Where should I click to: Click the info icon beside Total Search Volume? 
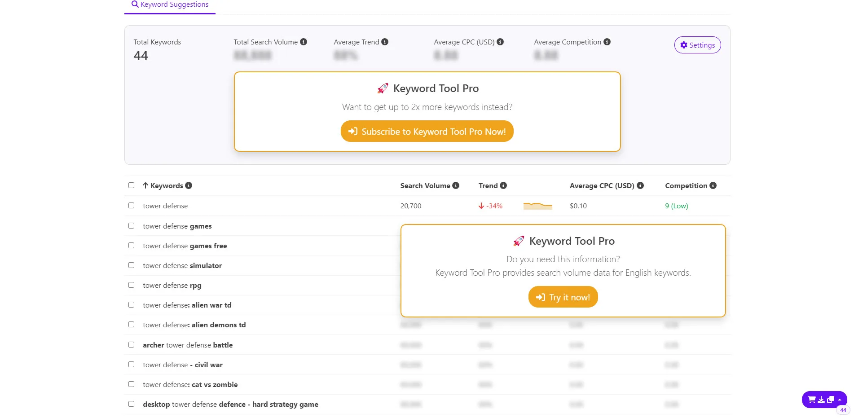pyautogui.click(x=304, y=42)
